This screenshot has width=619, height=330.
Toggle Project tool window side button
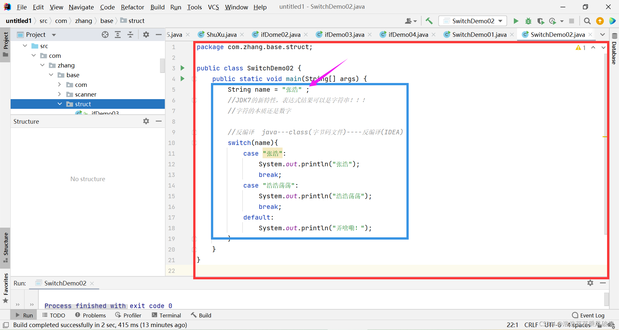point(5,45)
